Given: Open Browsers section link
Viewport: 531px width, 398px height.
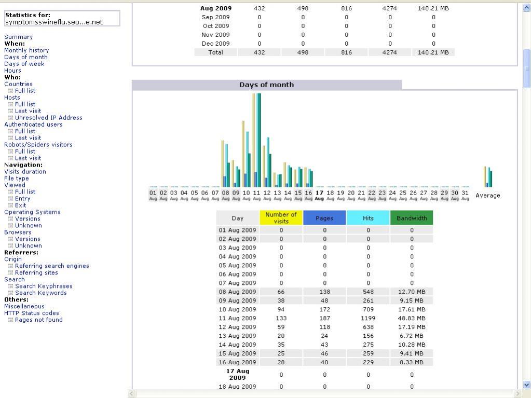Looking at the screenshot, I should click(x=18, y=232).
